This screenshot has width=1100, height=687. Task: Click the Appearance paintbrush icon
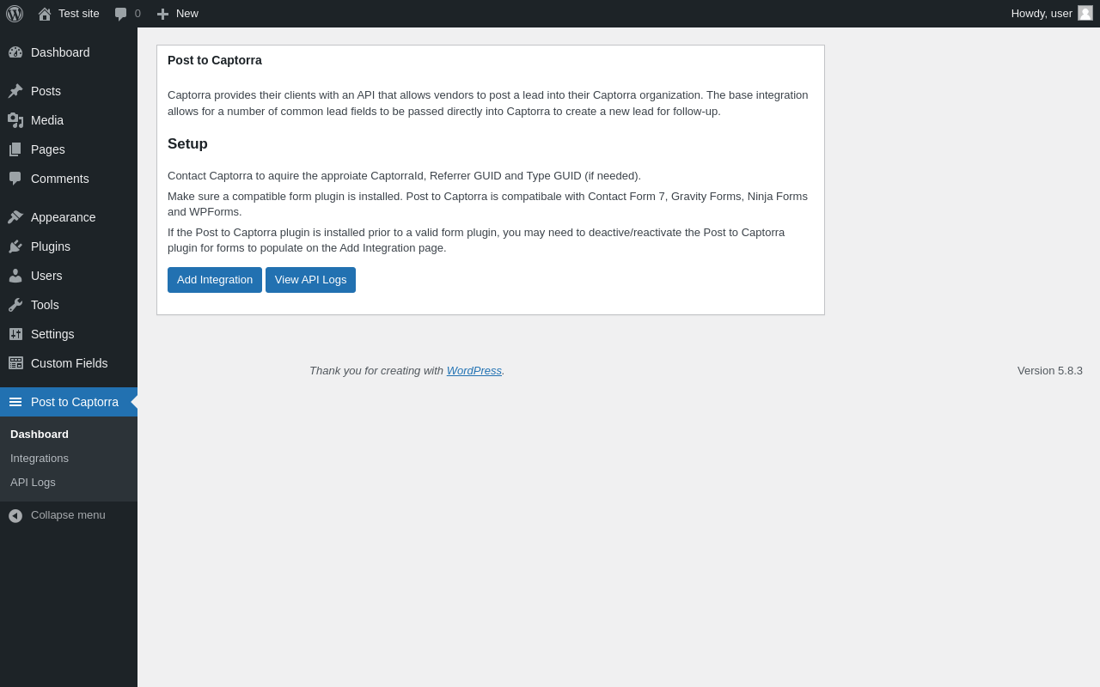(x=15, y=217)
